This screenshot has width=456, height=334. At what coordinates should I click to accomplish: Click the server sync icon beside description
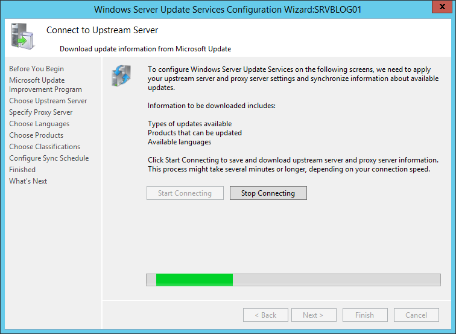coord(121,75)
